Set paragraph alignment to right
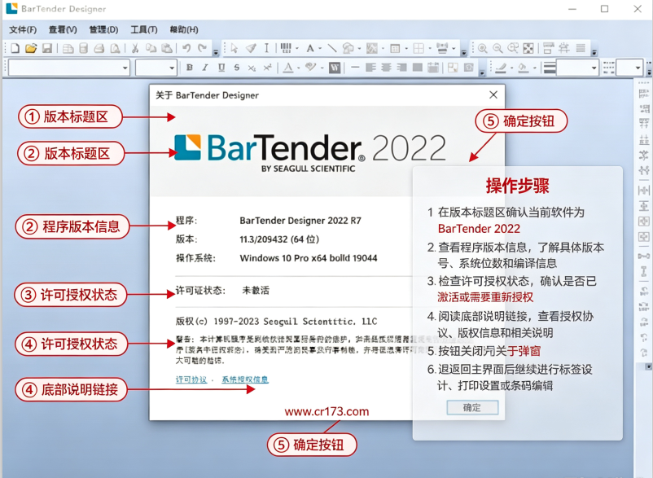This screenshot has width=653, height=478. point(401,68)
